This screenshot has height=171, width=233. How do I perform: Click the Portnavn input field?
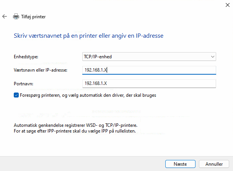(149, 83)
